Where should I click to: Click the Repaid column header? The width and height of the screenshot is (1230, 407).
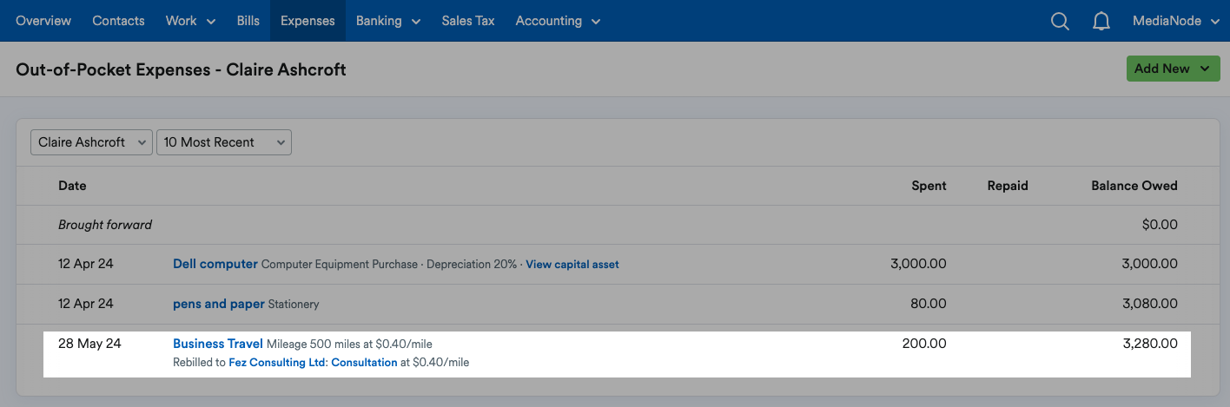click(1008, 186)
